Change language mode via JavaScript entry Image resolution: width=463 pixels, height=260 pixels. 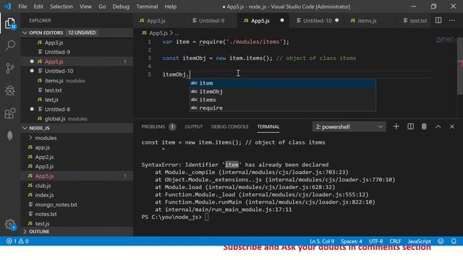pyautogui.click(x=419, y=241)
